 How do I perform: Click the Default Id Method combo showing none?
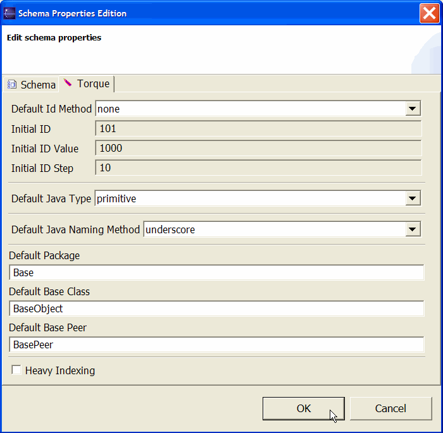pos(258,109)
